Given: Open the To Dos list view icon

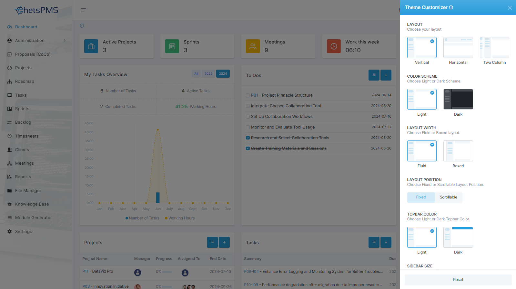Looking at the screenshot, I should (374, 75).
